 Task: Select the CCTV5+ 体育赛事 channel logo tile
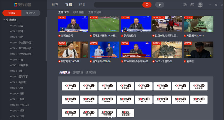199,86
